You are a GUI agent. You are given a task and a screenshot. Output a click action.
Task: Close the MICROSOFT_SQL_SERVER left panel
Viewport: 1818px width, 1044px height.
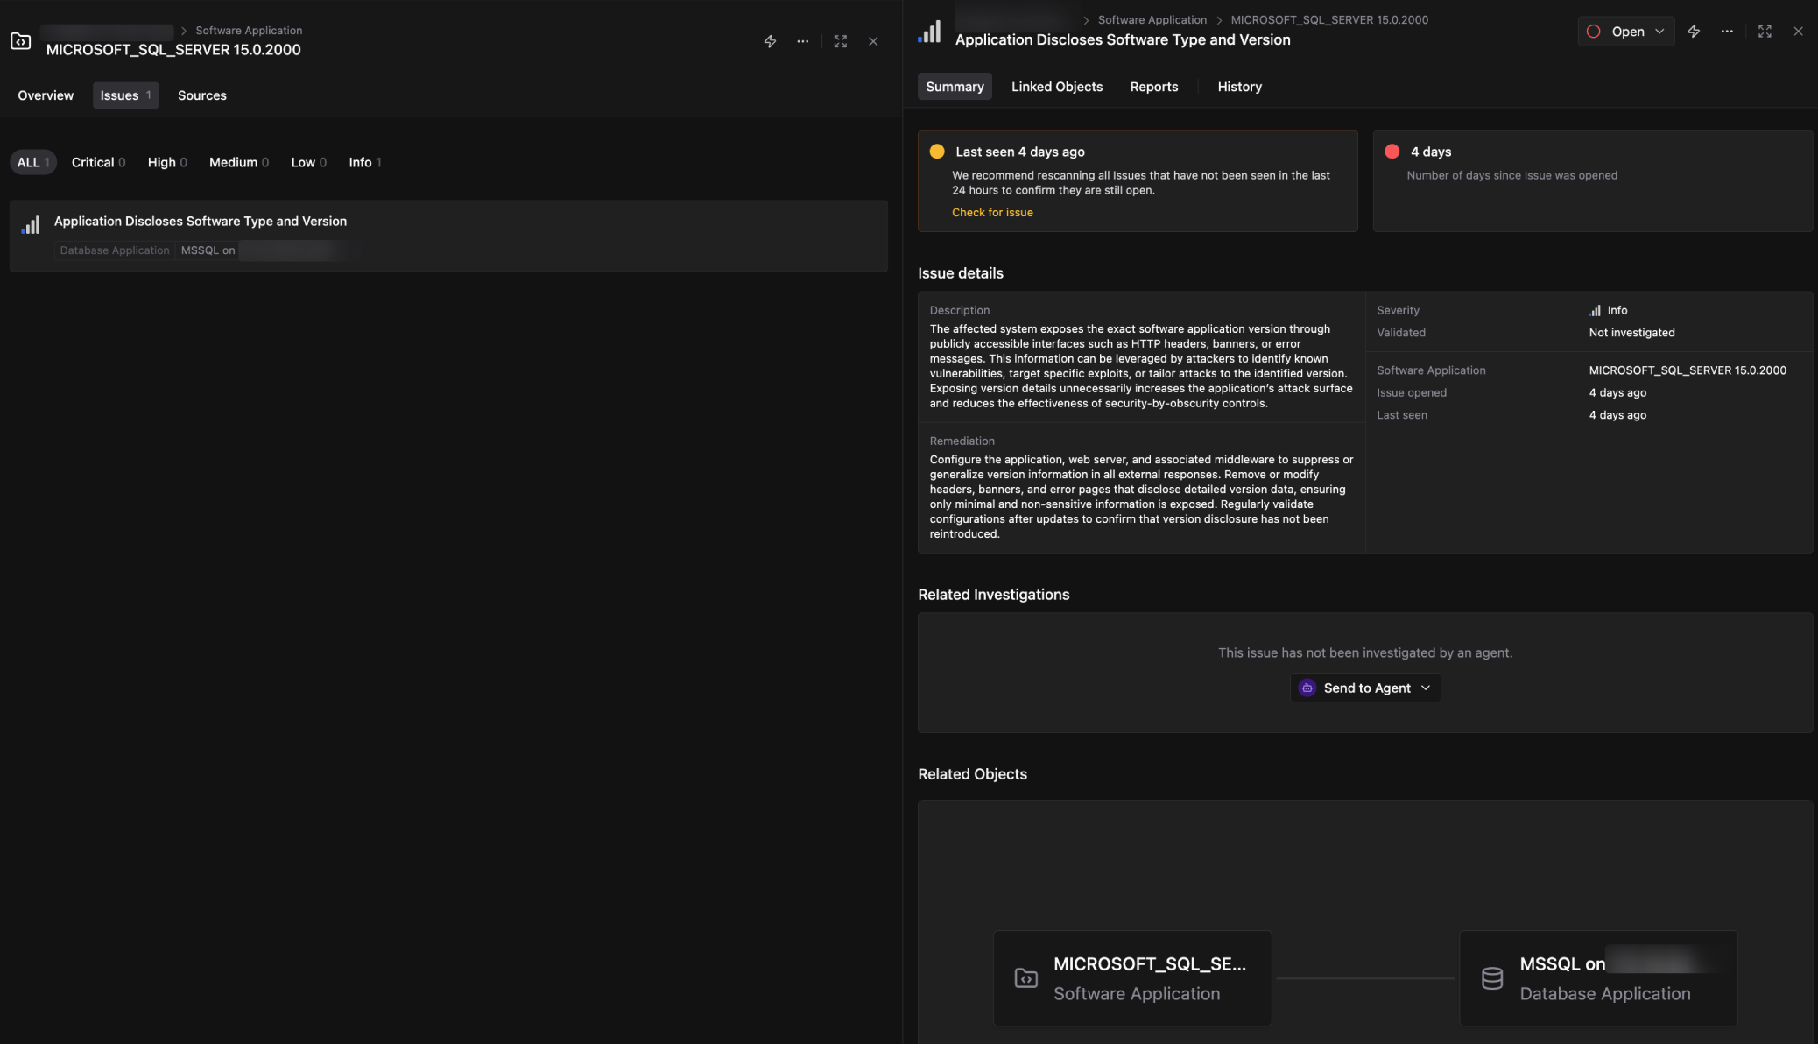click(x=873, y=41)
